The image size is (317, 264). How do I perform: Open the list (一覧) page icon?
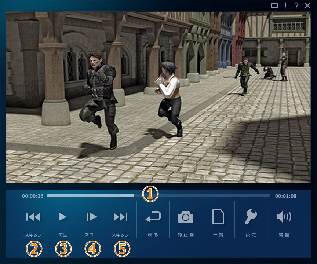(x=218, y=217)
